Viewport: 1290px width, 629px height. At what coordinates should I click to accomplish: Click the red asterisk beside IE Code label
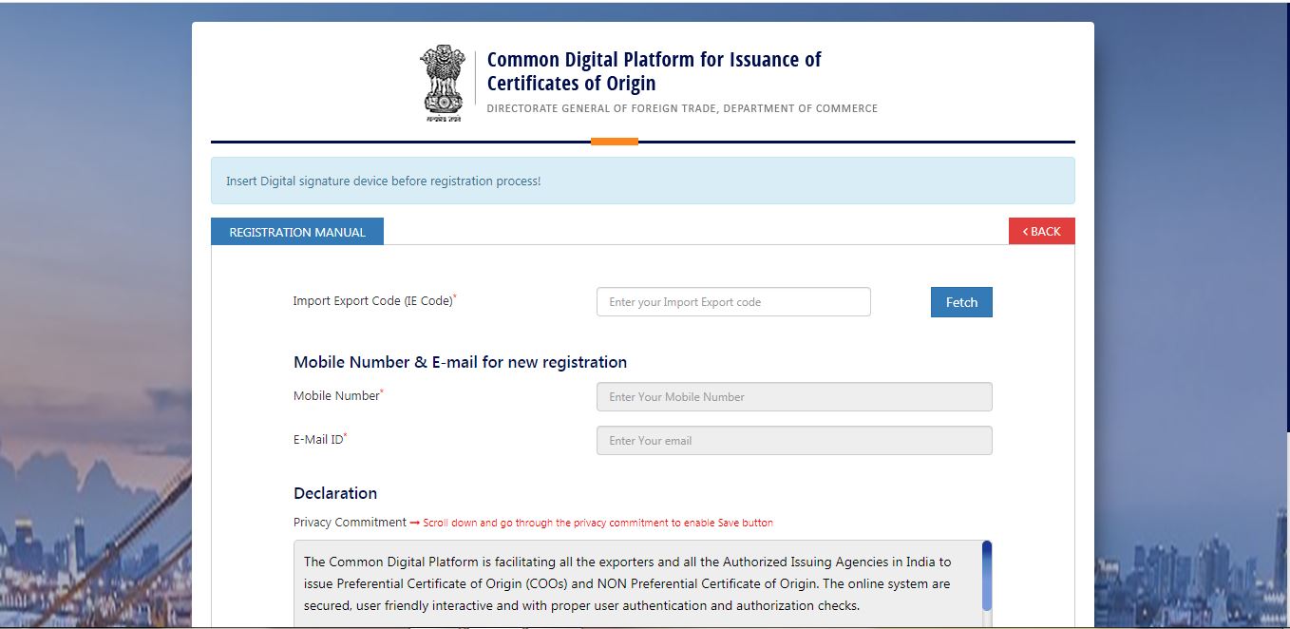tap(456, 295)
